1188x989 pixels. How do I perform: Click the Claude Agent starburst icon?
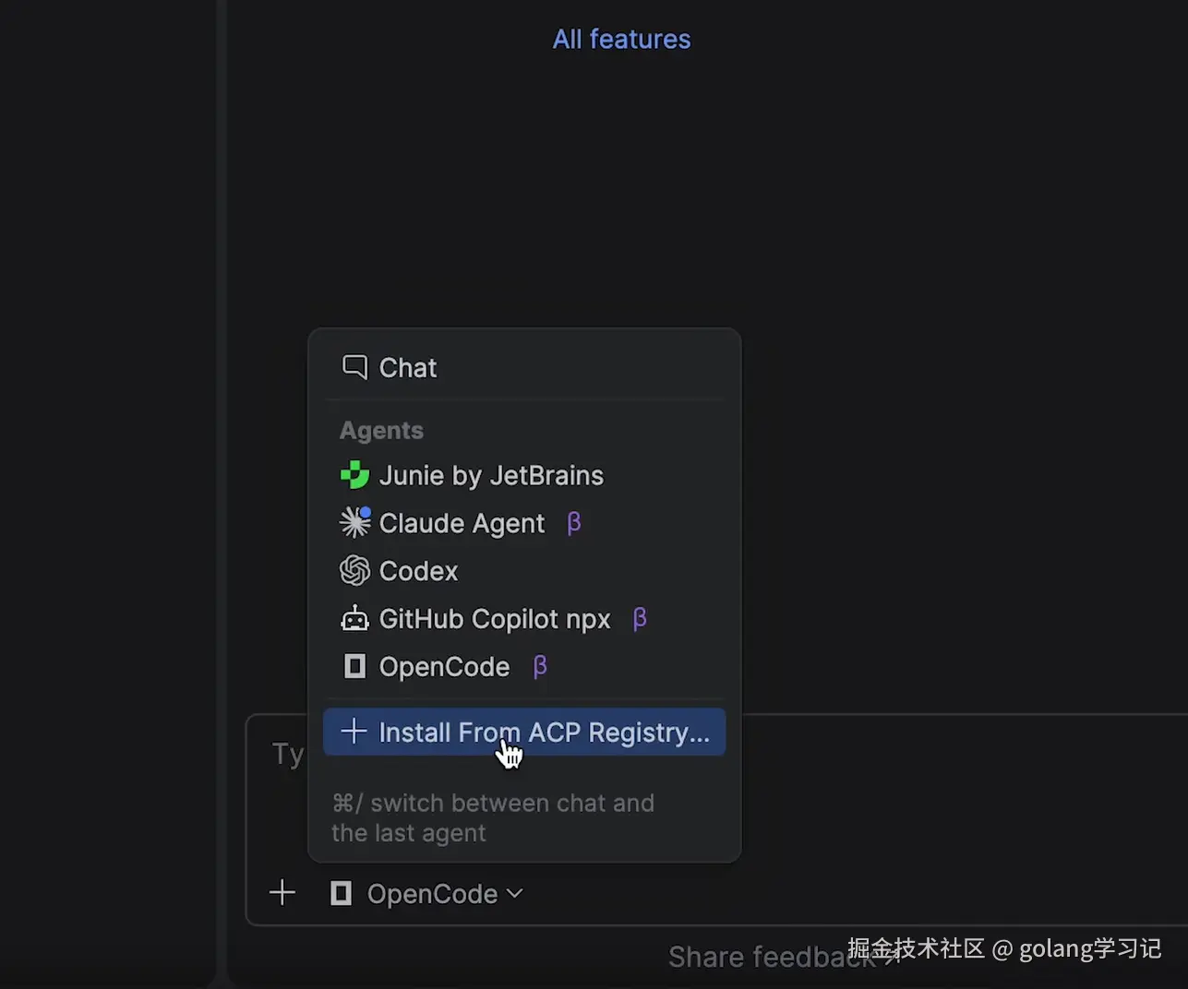(x=354, y=523)
